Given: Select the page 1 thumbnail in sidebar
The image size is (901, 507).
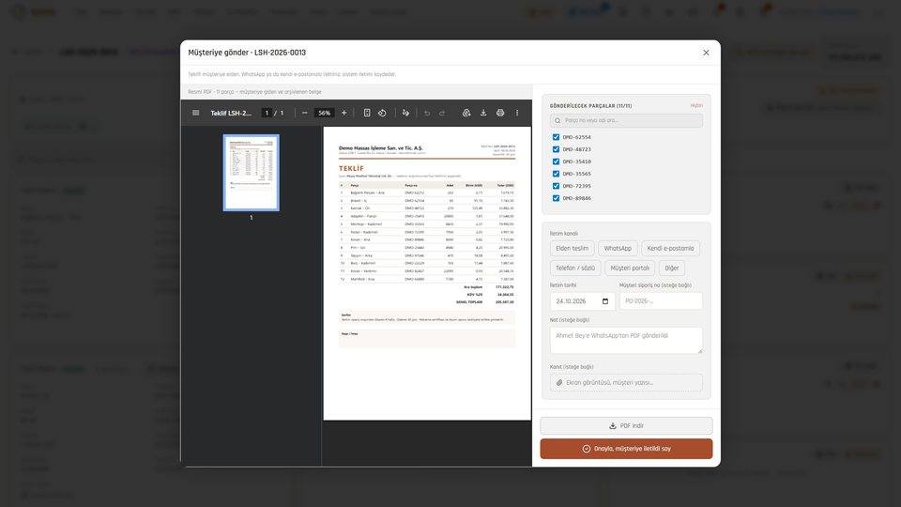Looking at the screenshot, I should point(252,173).
